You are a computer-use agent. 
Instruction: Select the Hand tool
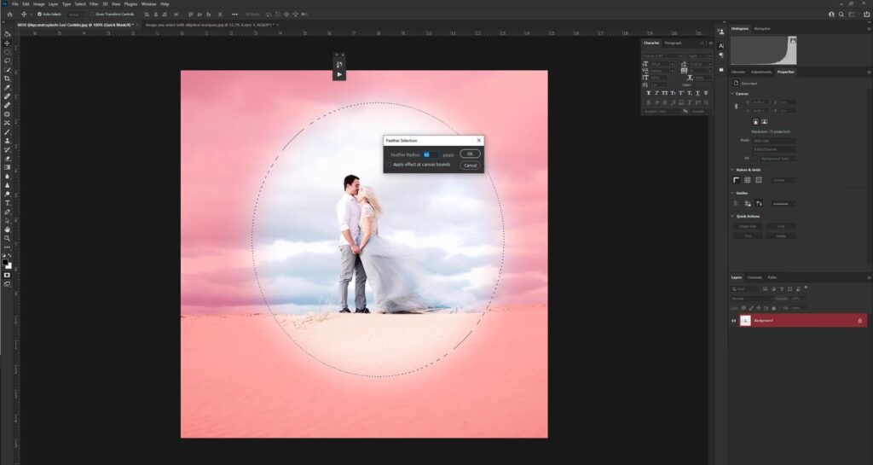(8, 229)
